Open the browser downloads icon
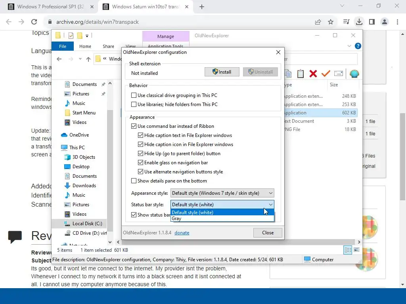 tap(359, 22)
